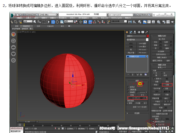Click the Unlink Selection icon
This screenshot has height=133, width=179.
[x=16, y=22]
